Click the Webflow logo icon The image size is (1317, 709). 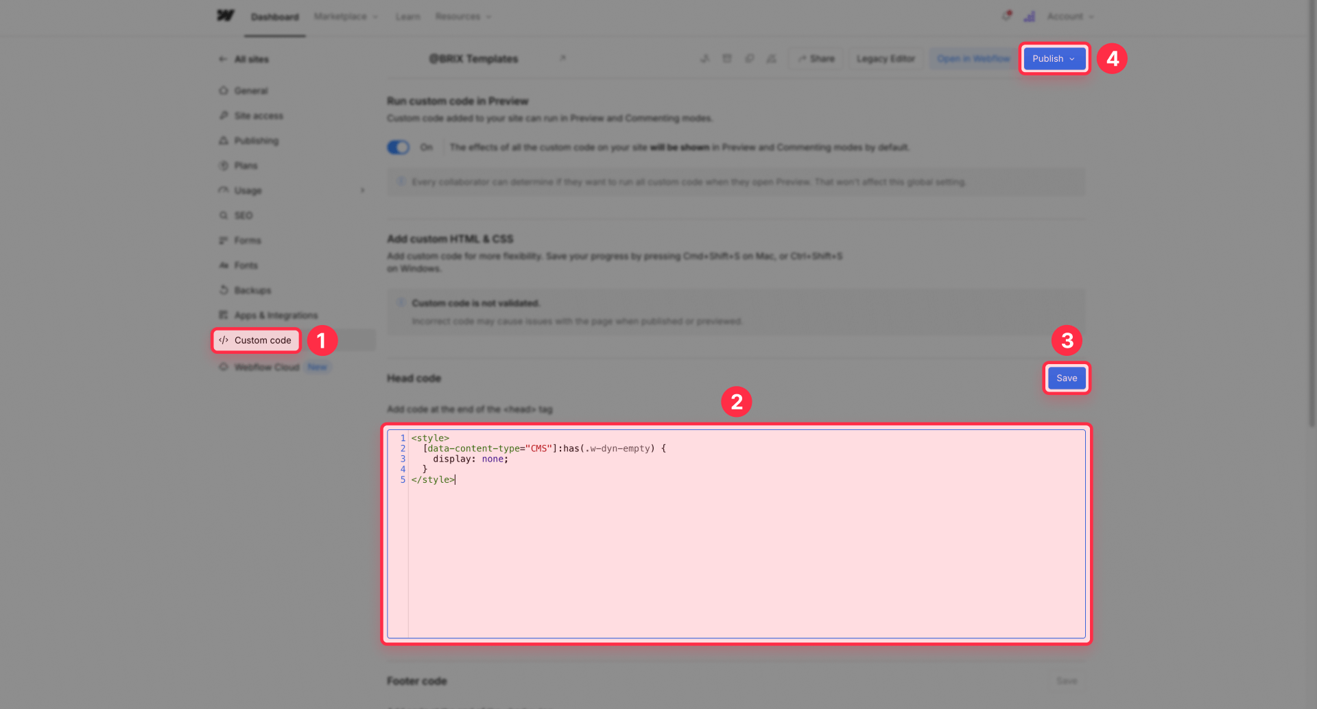pyautogui.click(x=226, y=16)
